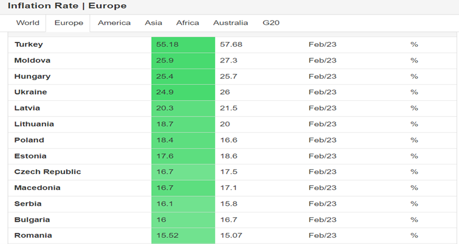Click the Moldova row link
459x244 pixels.
[32, 61]
